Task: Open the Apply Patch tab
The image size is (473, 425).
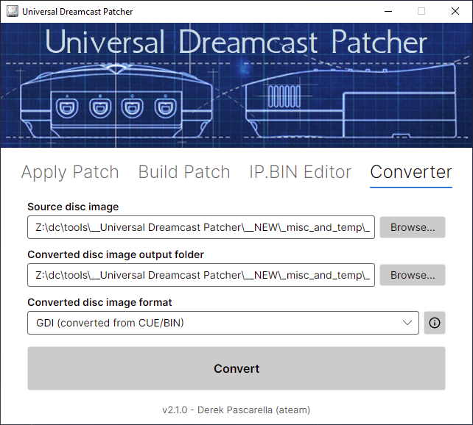Action: (70, 172)
